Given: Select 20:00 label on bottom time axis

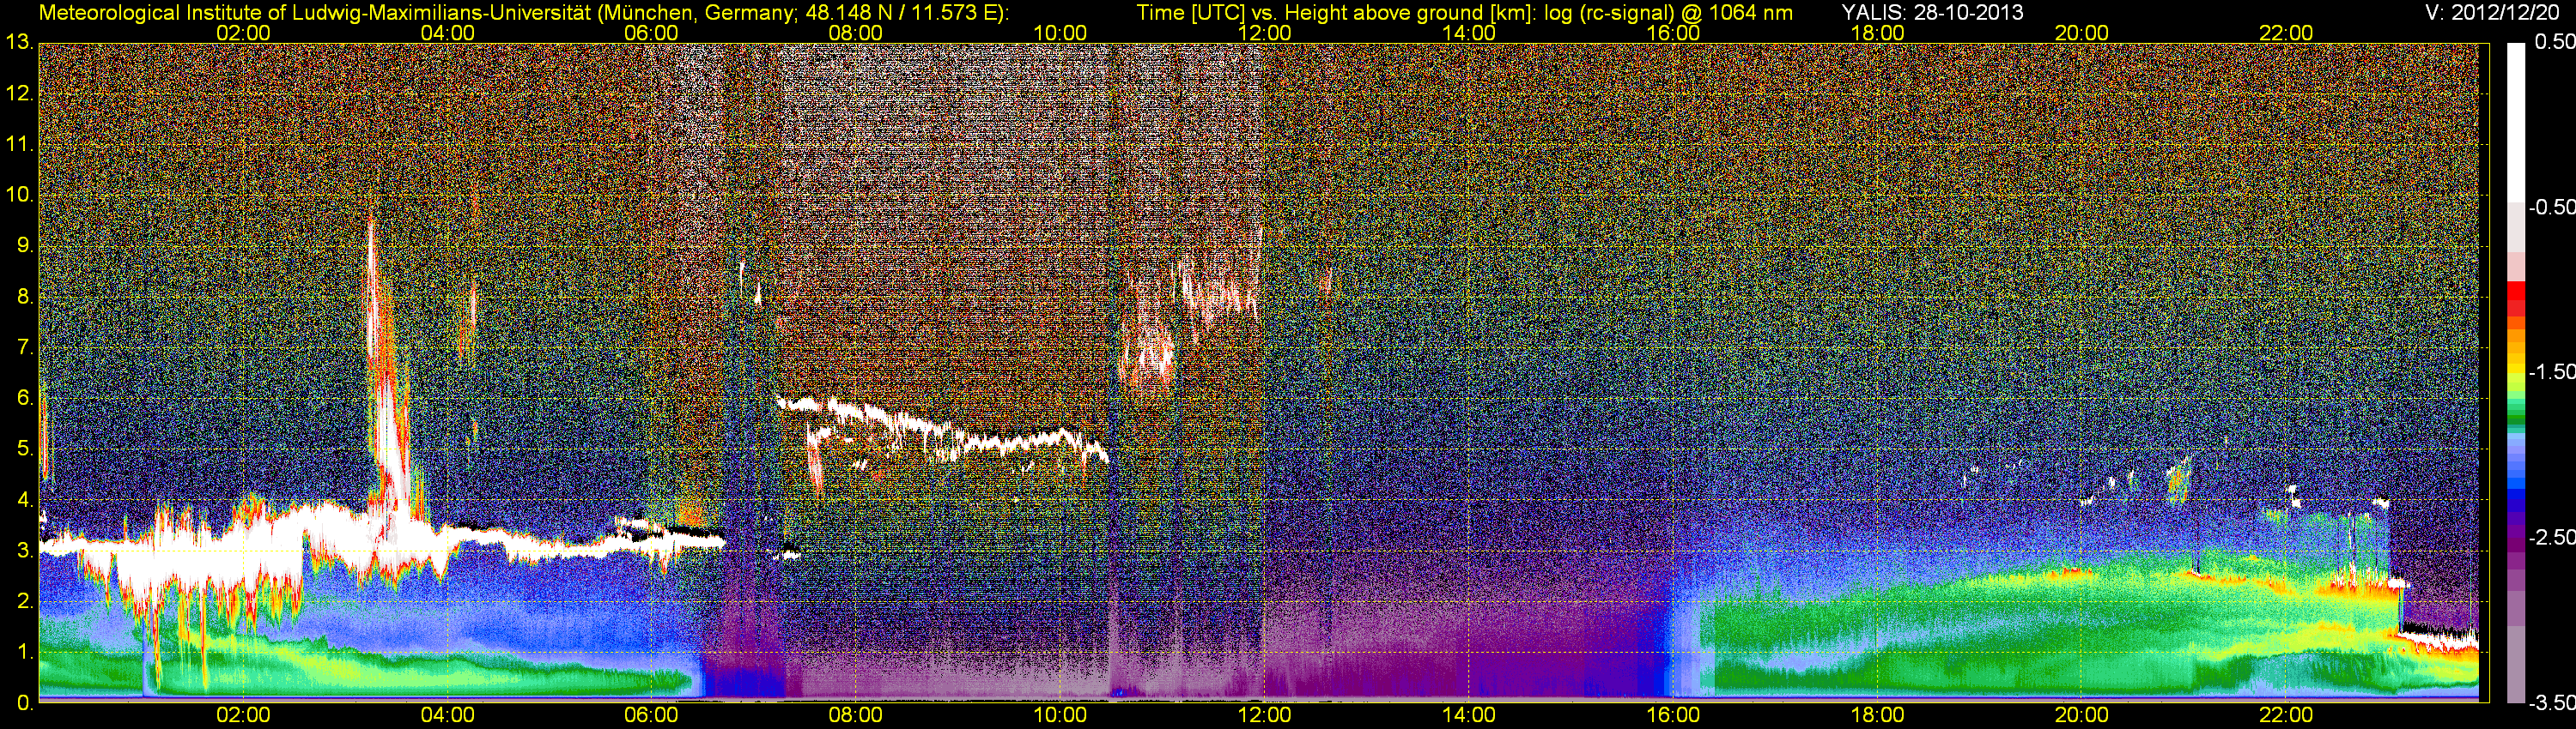Looking at the screenshot, I should 2081,715.
